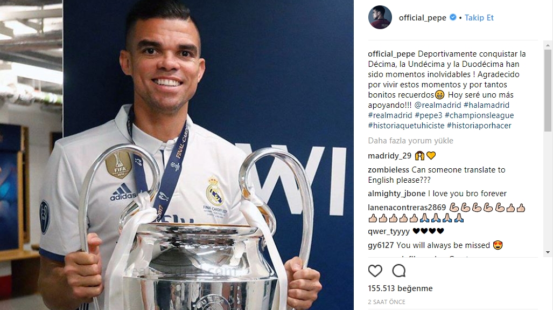The width and height of the screenshot is (553, 310).
Task: Open the #halamadrid hashtag
Action: click(x=486, y=105)
